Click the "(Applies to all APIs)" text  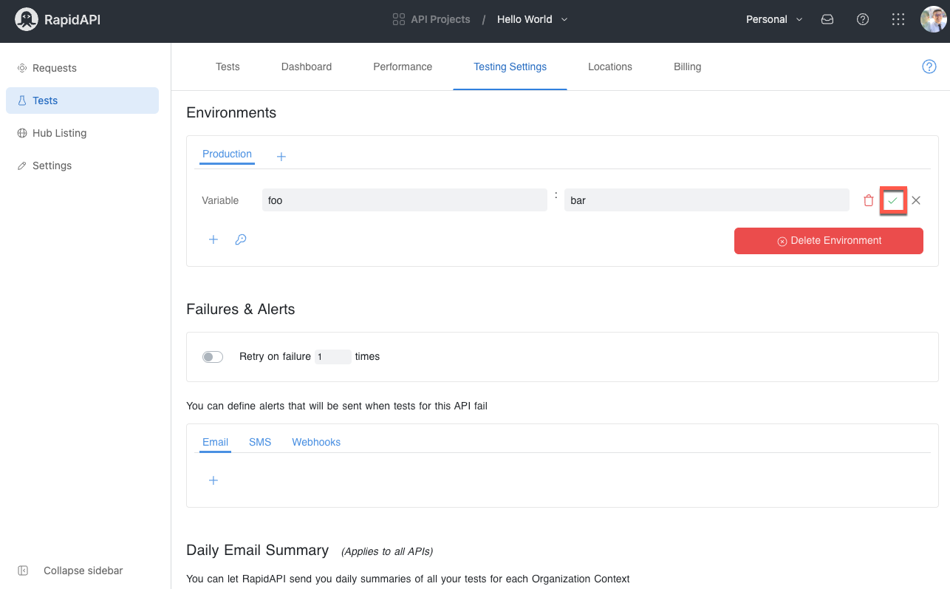coord(387,551)
